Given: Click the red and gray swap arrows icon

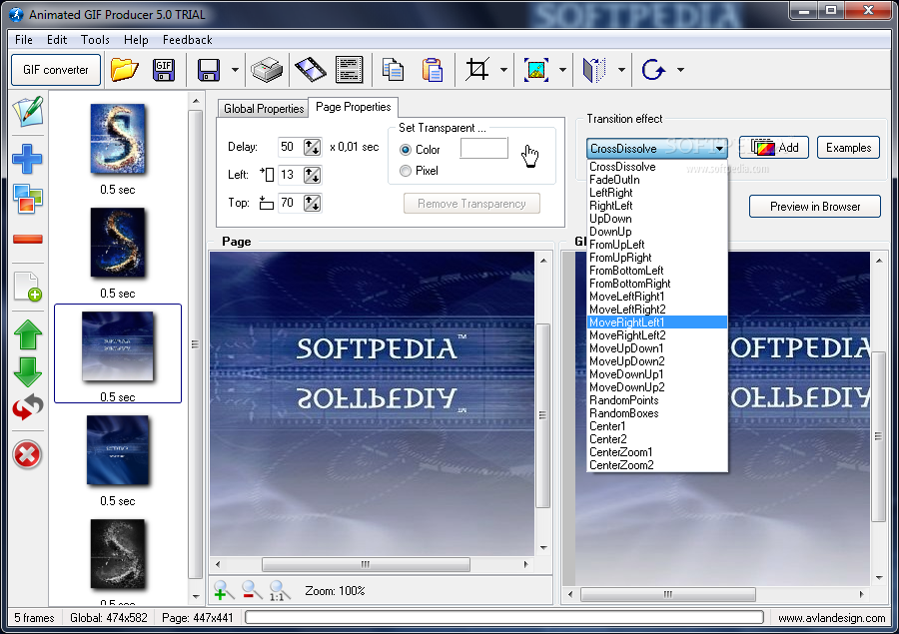Looking at the screenshot, I should point(28,407).
